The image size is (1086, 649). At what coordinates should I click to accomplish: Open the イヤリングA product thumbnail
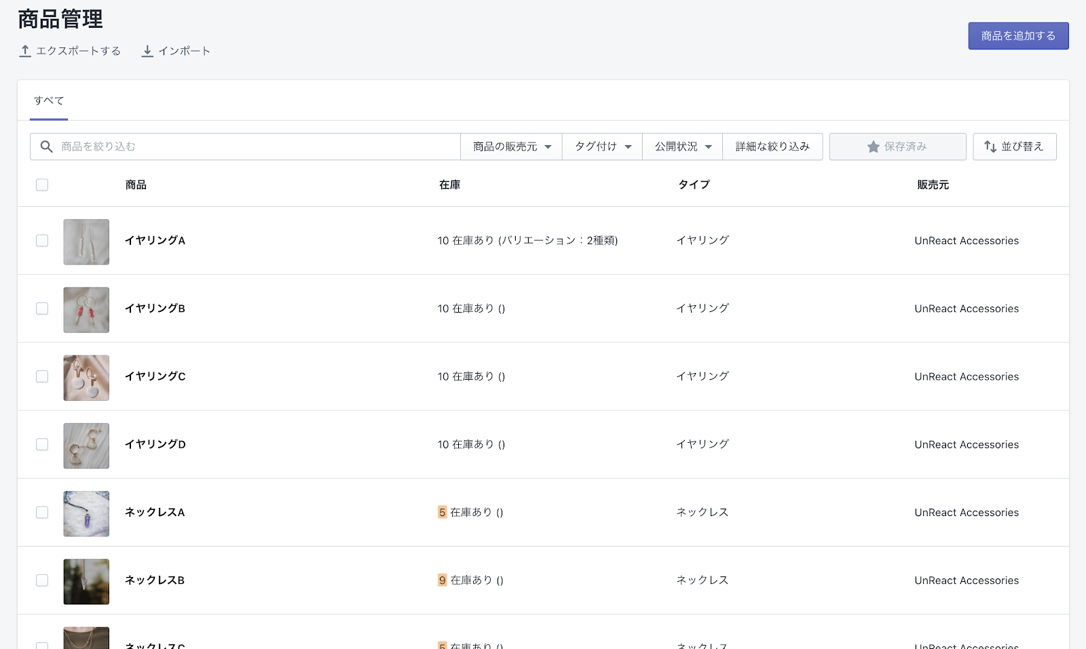86,241
